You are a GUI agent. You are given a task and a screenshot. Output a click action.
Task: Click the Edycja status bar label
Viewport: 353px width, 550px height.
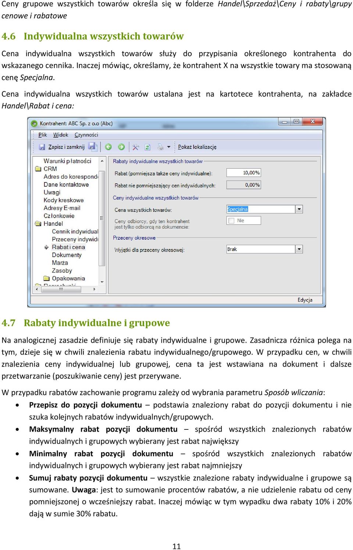pyautogui.click(x=305, y=300)
